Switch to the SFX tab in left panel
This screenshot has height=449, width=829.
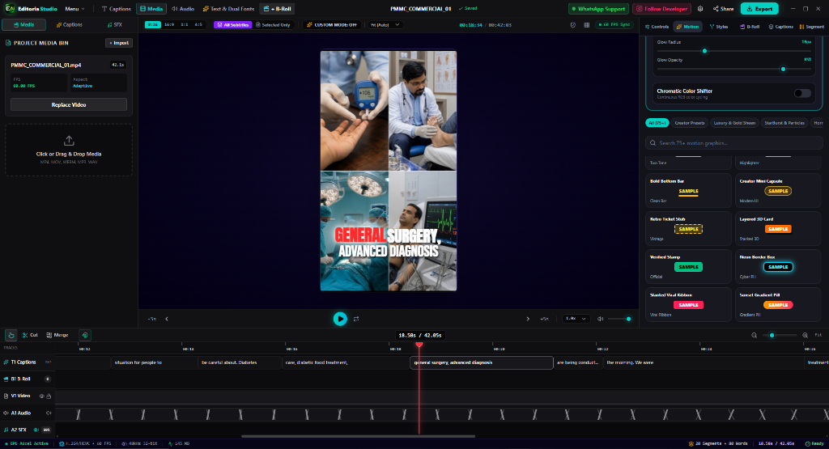pyautogui.click(x=114, y=25)
